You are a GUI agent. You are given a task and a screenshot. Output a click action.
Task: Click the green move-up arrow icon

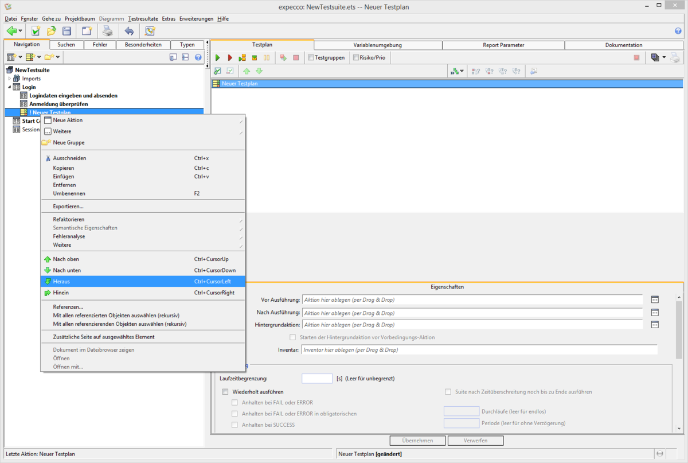(x=247, y=71)
